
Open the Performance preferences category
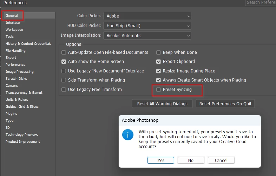pos(15,65)
